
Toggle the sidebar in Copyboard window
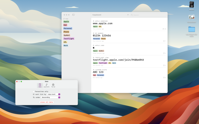(73, 15)
